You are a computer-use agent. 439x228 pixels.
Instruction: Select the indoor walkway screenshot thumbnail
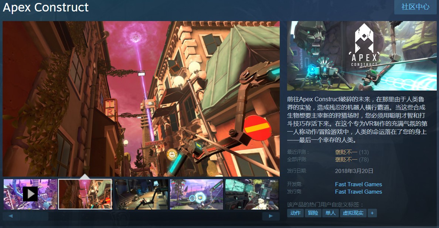pos(141,194)
